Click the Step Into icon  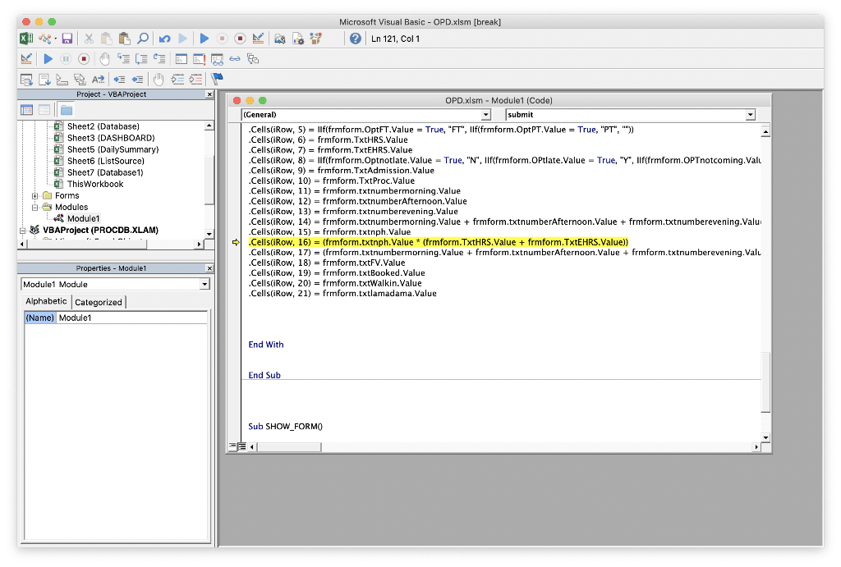click(x=123, y=59)
